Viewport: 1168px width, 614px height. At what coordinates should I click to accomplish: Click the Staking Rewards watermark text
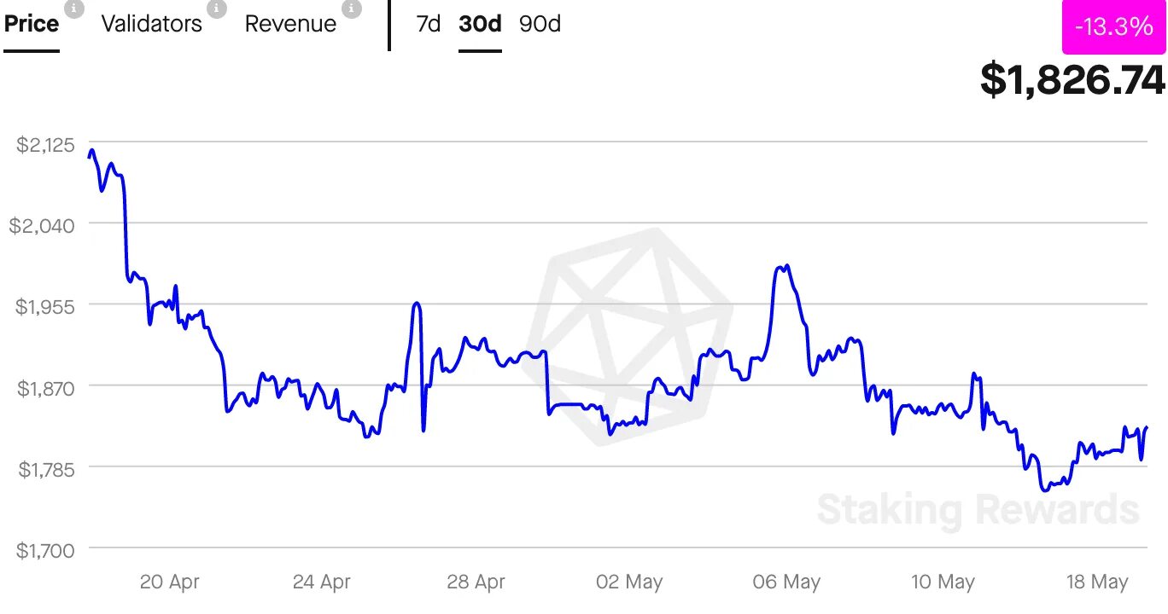978,510
